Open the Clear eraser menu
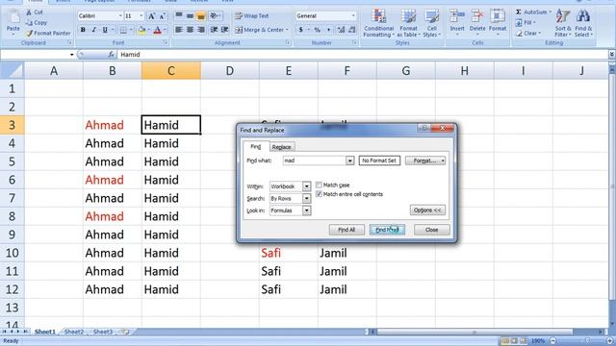Screen dimensions: 616x346 pyautogui.click(x=528, y=34)
